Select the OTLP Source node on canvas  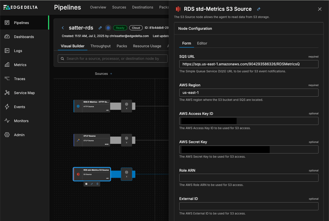coord(92,140)
